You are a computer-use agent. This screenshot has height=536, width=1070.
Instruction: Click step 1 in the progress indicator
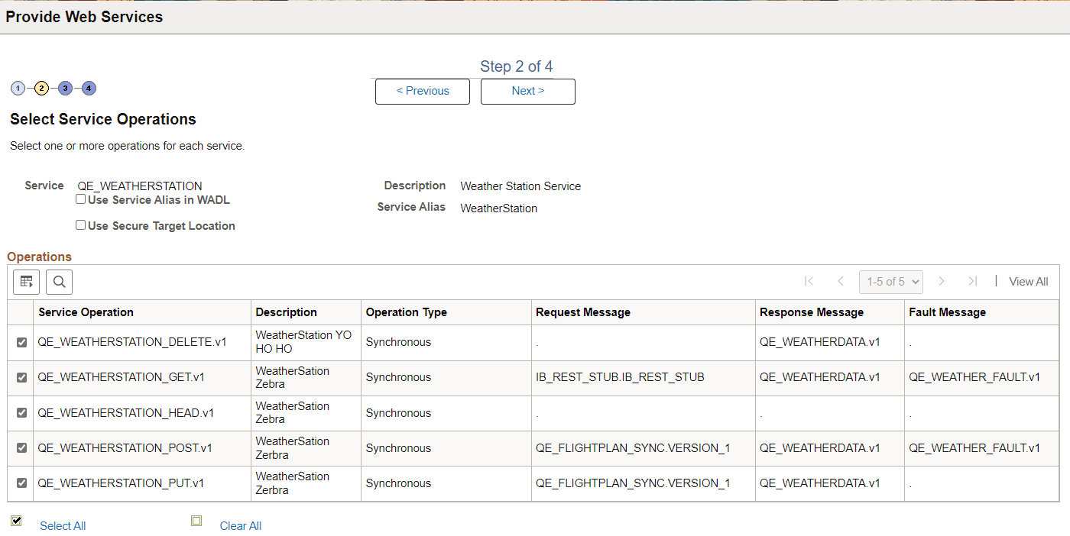tap(18, 88)
